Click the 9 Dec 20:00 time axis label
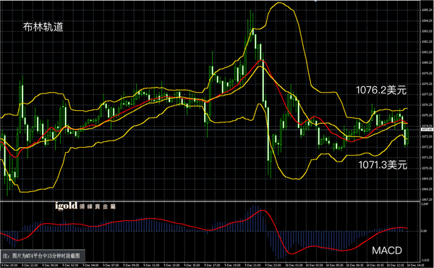The height and width of the screenshot is (268, 434). [11, 266]
